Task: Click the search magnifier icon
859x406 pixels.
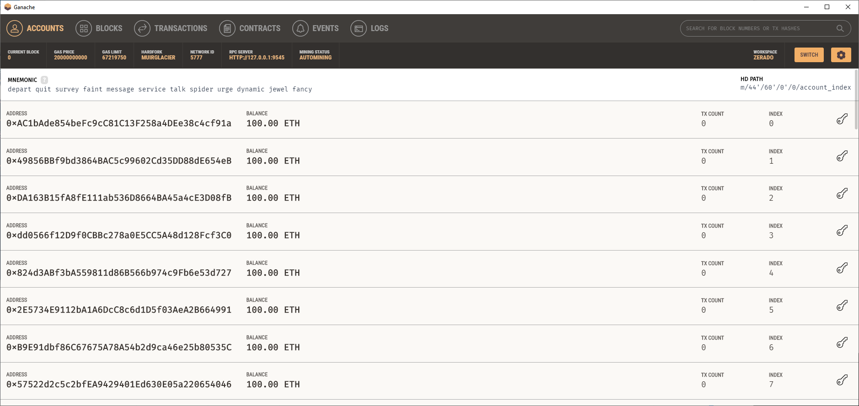Action: tap(840, 28)
